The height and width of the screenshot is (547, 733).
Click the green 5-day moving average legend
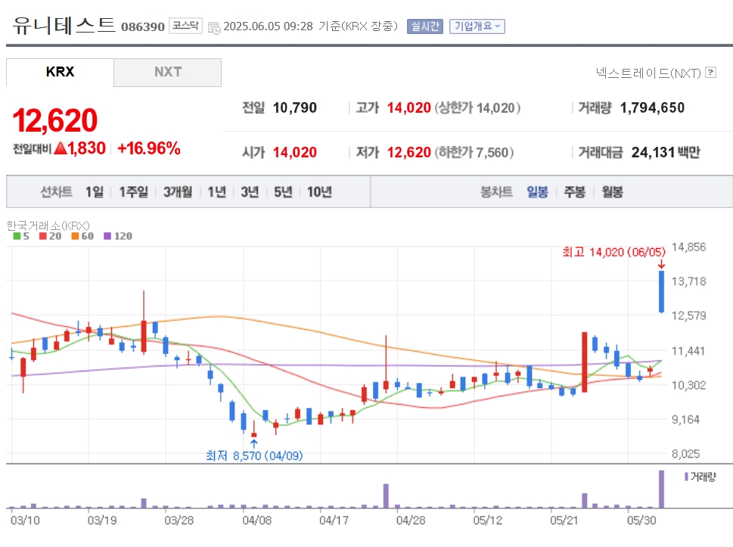pyautogui.click(x=21, y=236)
